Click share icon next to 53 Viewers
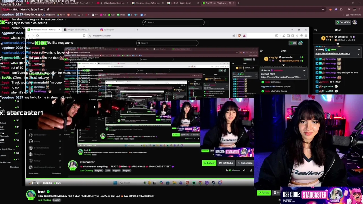 coord(244,170)
